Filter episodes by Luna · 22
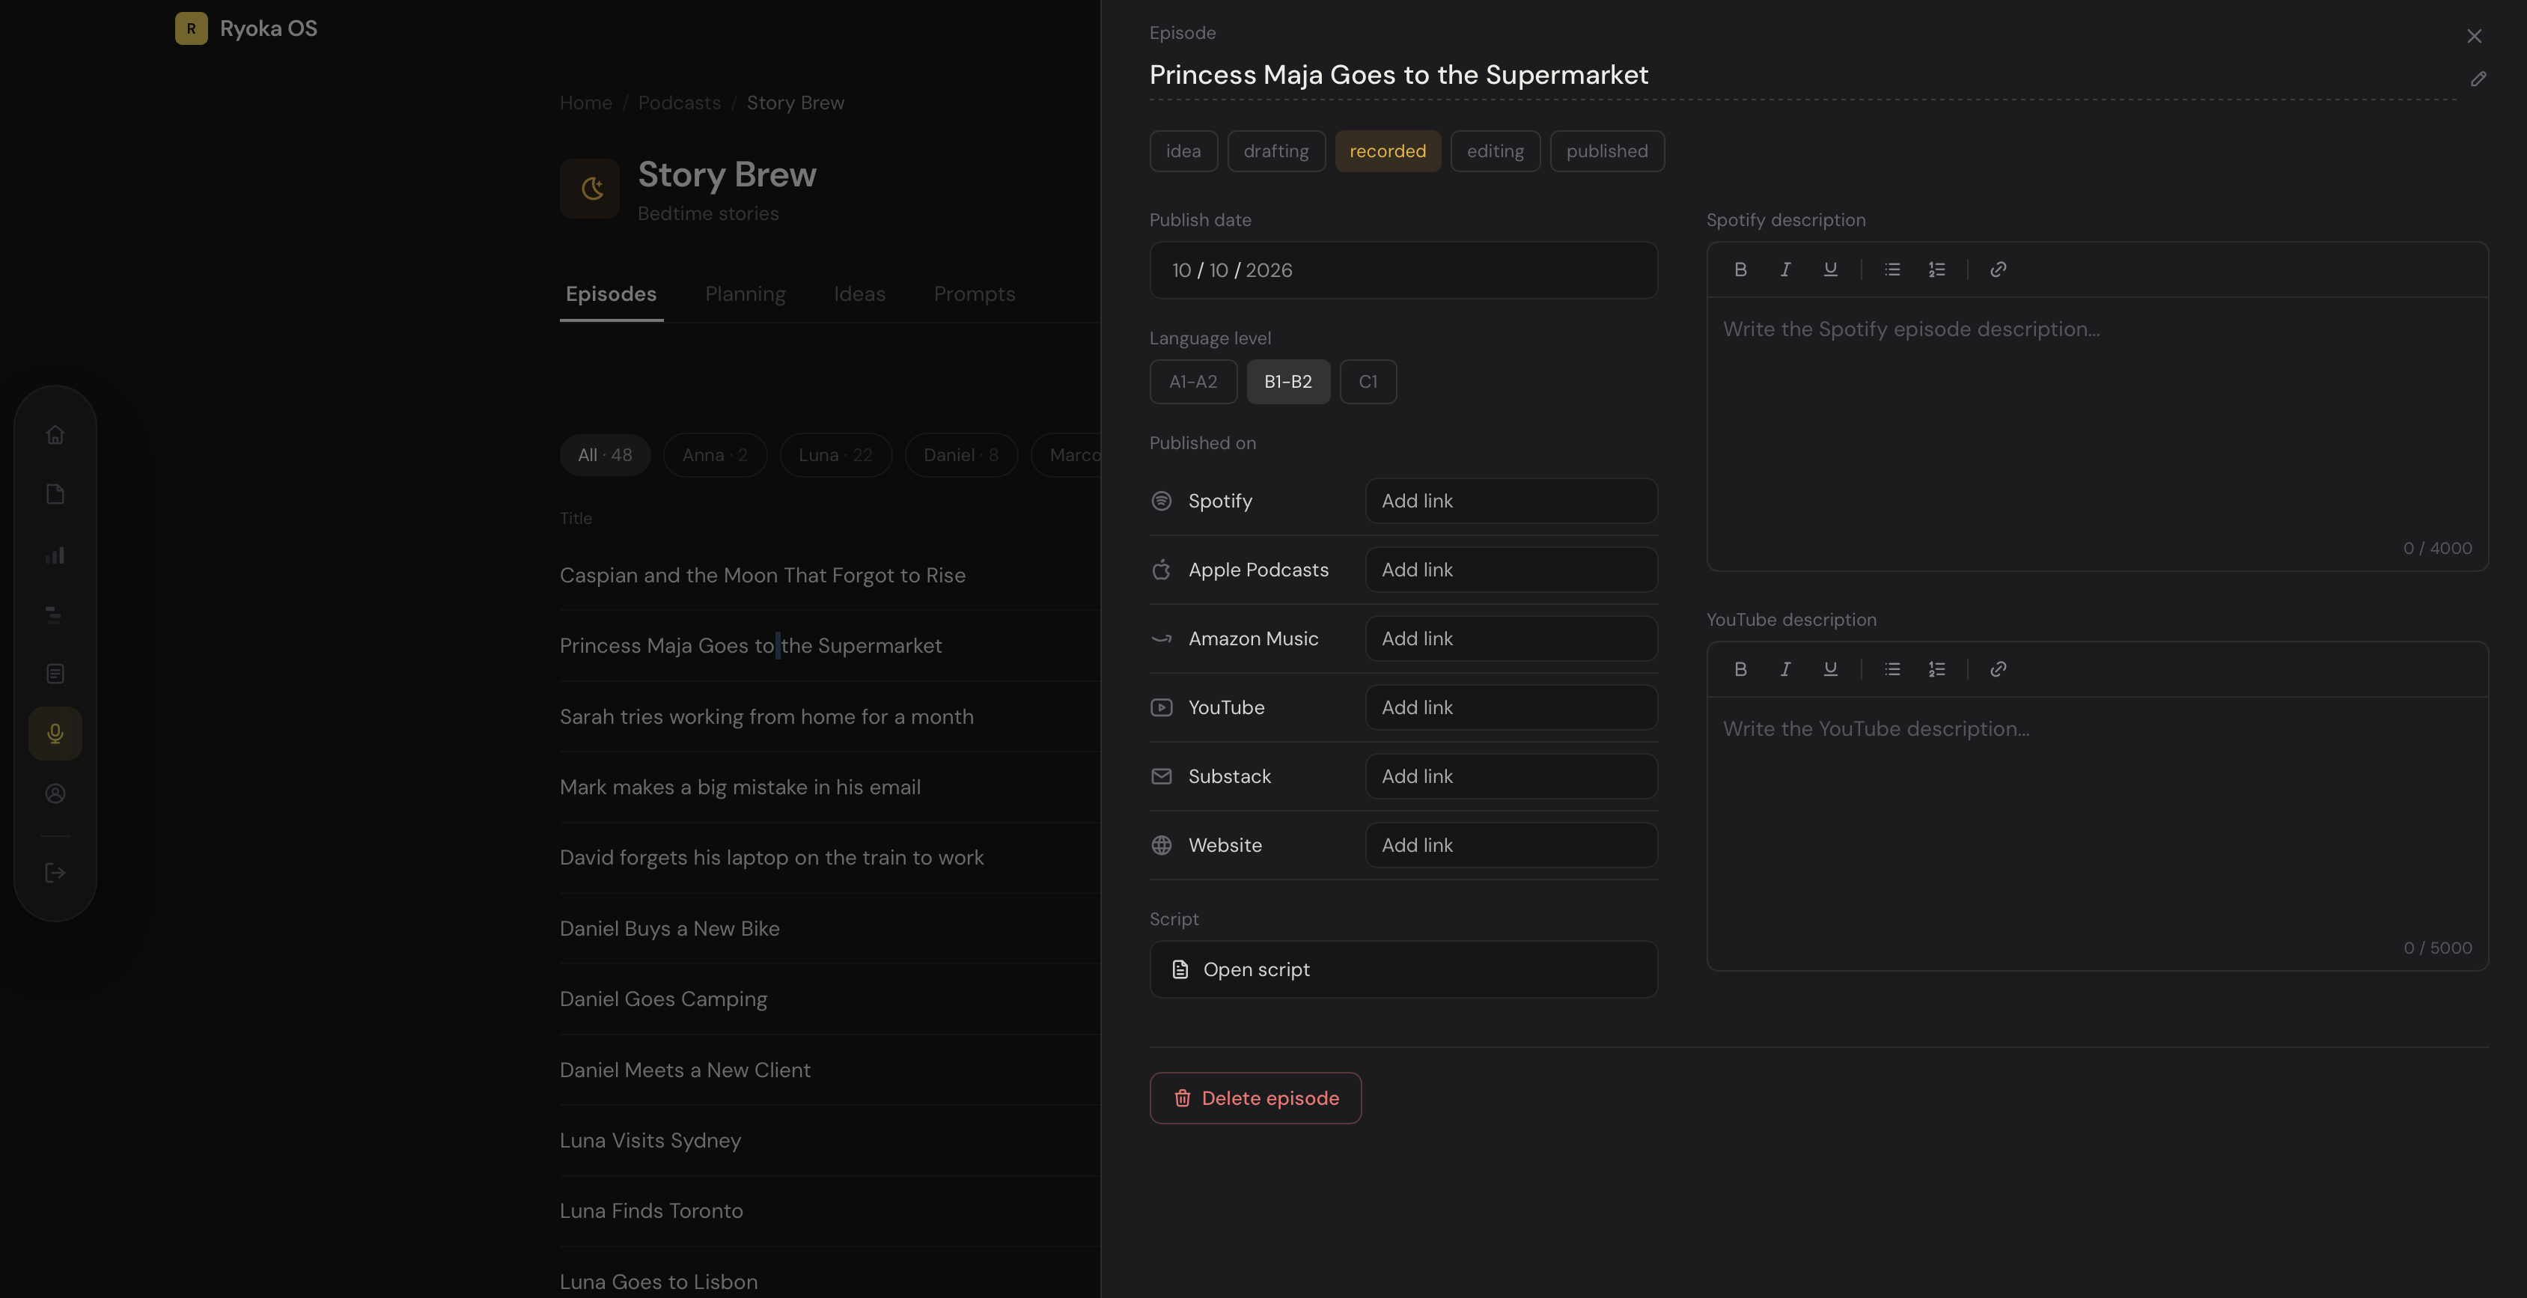 coord(835,455)
